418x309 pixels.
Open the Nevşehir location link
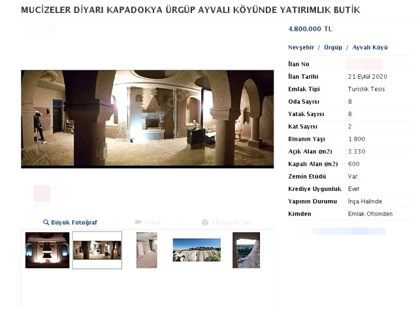(x=301, y=48)
